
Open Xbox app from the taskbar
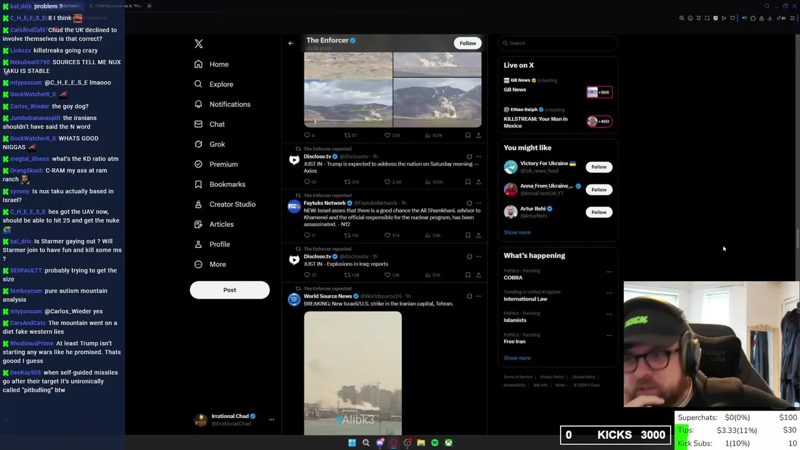(x=448, y=442)
